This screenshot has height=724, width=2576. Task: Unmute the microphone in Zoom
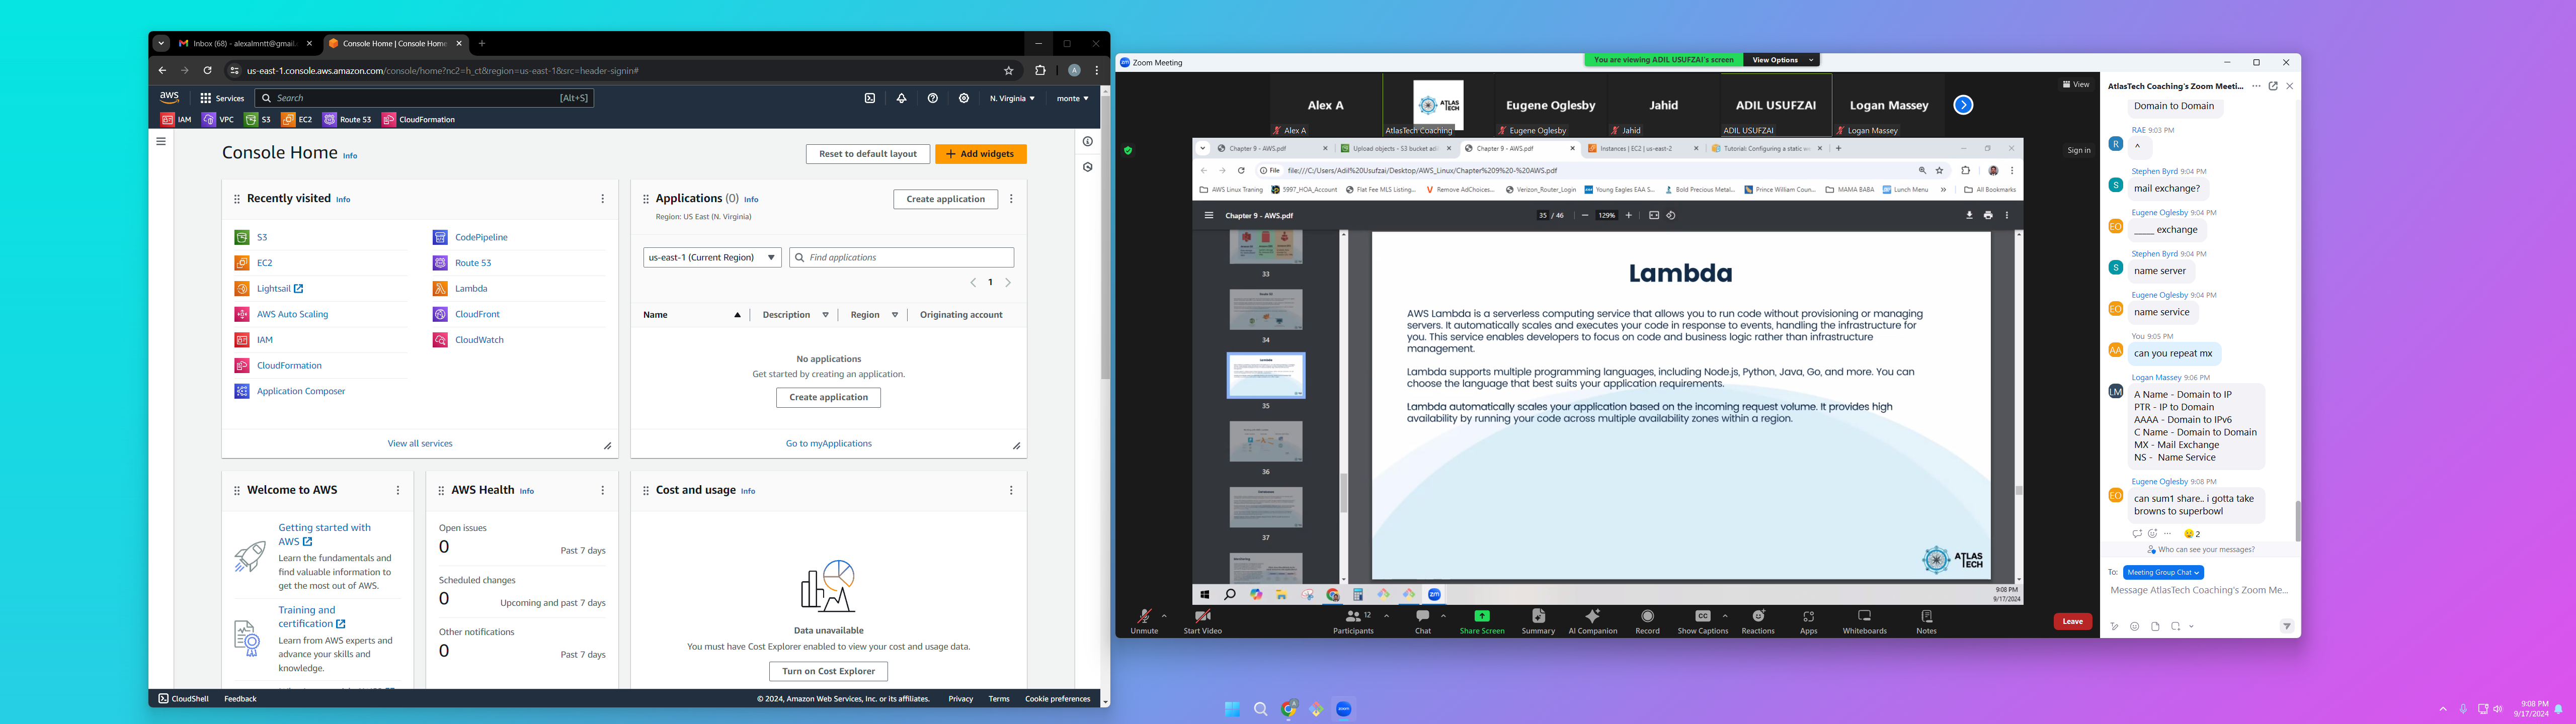(1144, 617)
